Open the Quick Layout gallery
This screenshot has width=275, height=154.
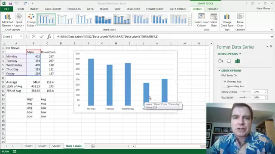[19, 20]
